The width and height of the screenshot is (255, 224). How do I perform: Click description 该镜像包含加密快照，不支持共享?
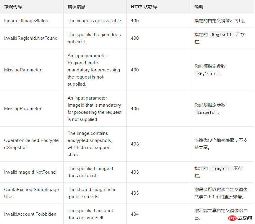pyautogui.click(x=221, y=144)
